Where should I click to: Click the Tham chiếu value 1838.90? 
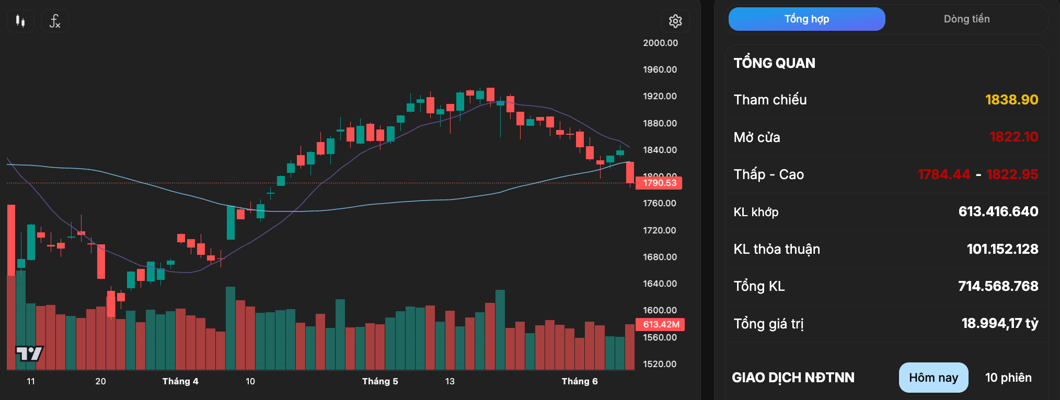click(1011, 100)
